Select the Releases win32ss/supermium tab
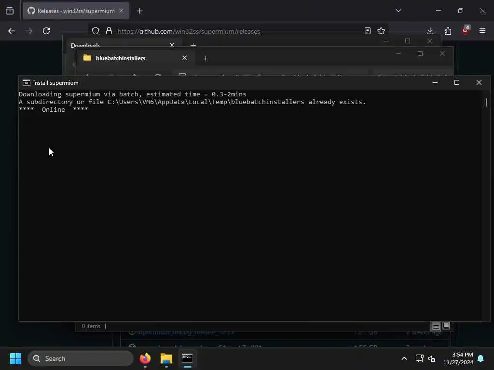Image resolution: width=494 pixels, height=370 pixels. pos(76,11)
